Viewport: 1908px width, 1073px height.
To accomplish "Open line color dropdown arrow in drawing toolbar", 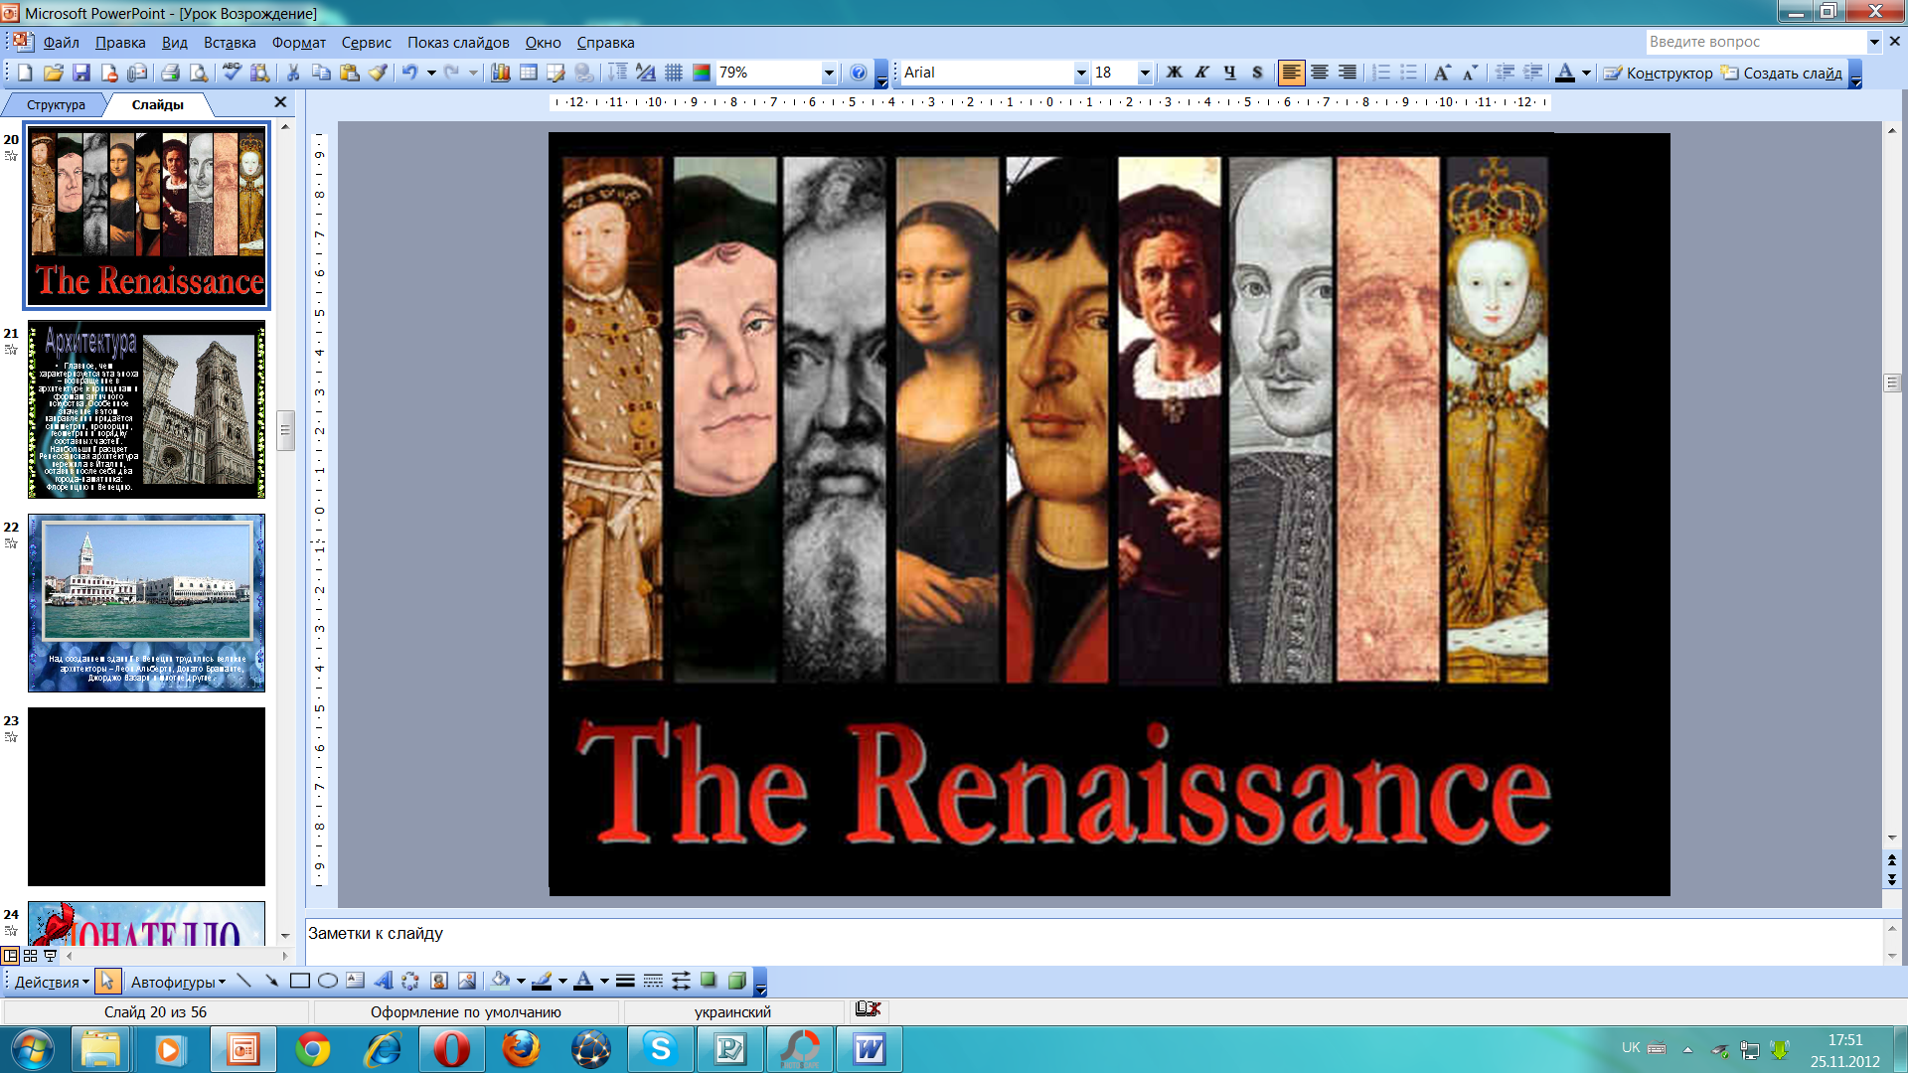I will point(562,982).
